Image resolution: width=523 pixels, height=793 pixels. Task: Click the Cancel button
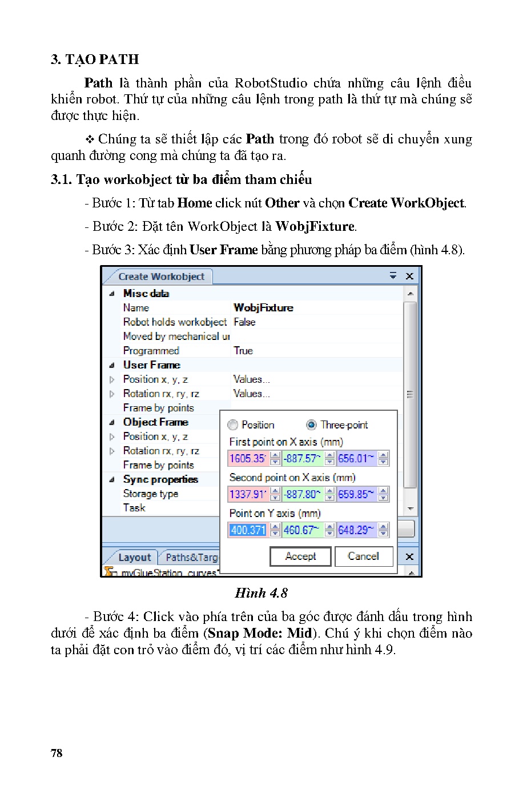pos(363,556)
